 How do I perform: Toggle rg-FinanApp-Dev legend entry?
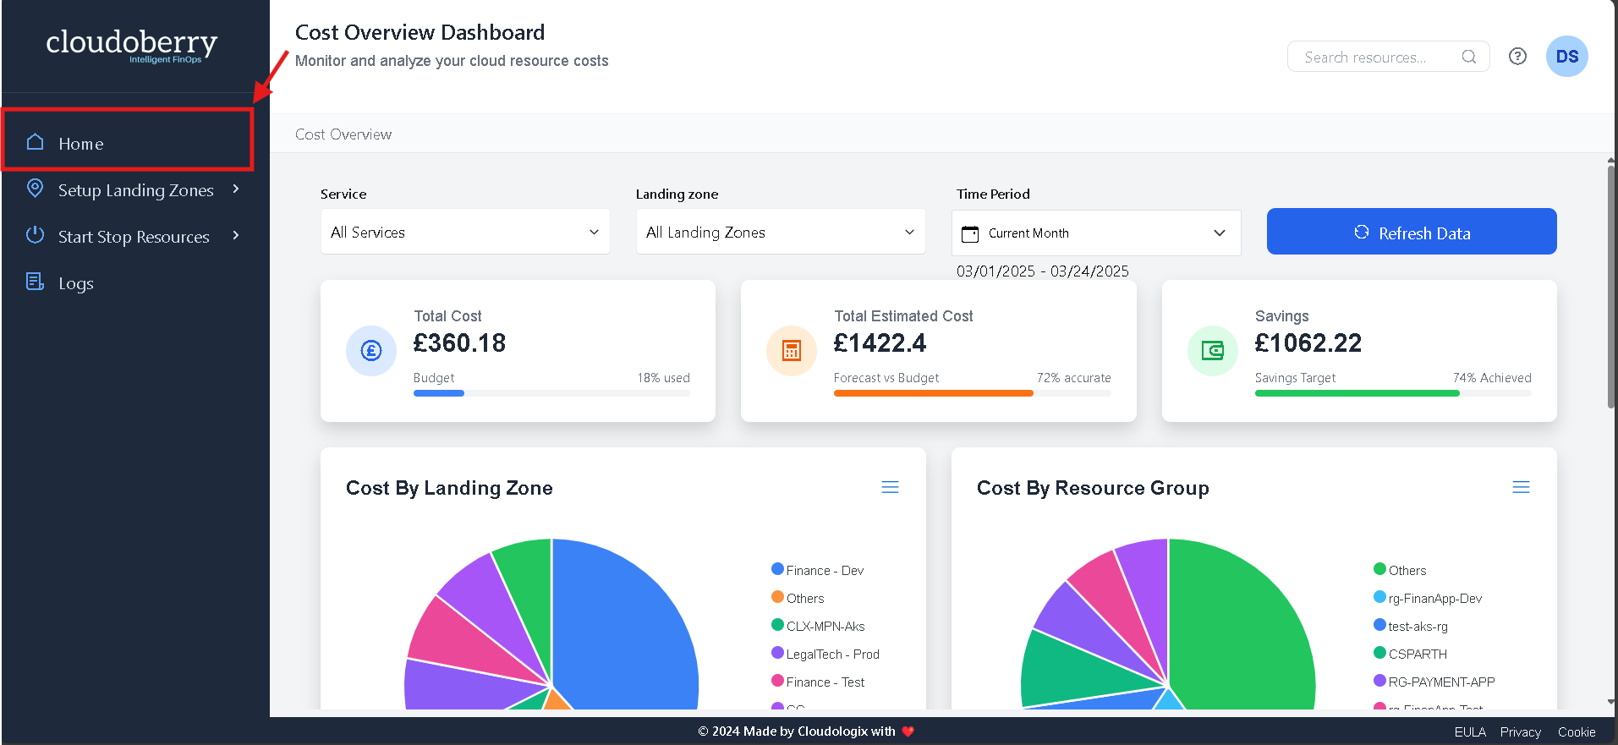pyautogui.click(x=1428, y=598)
